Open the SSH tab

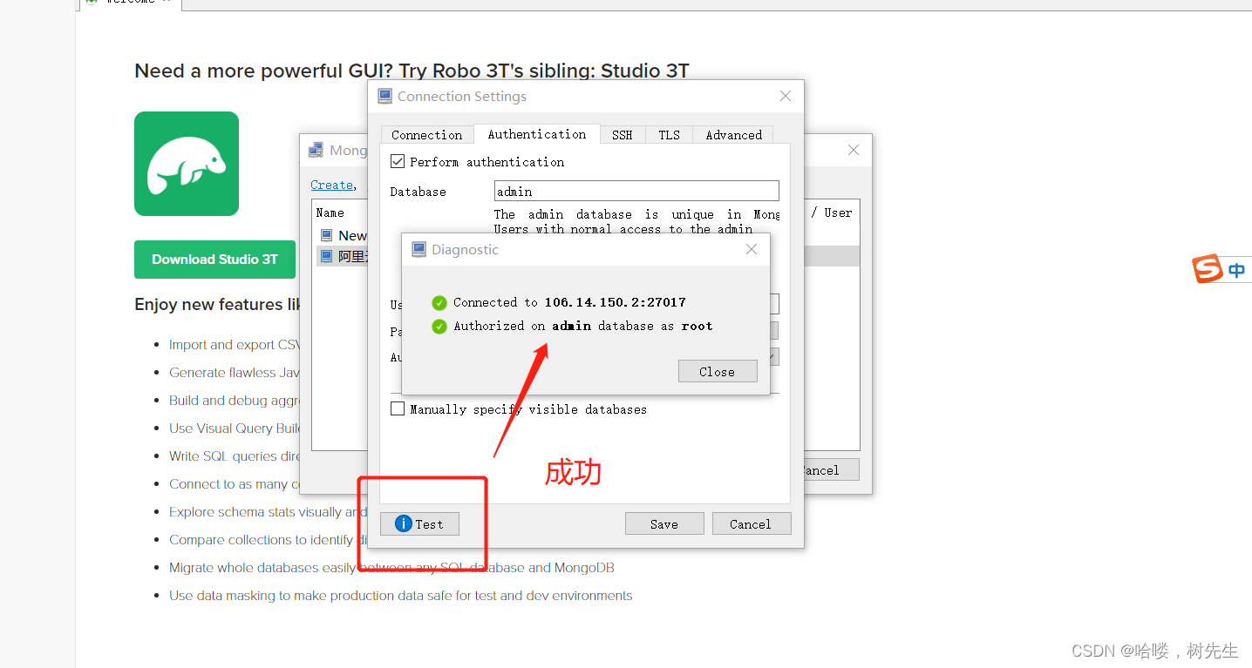click(623, 135)
